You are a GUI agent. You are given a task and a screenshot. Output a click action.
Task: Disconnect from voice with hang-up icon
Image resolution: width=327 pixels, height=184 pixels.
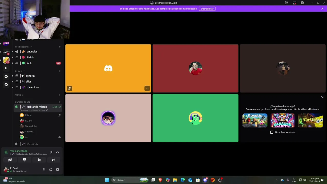(57, 152)
